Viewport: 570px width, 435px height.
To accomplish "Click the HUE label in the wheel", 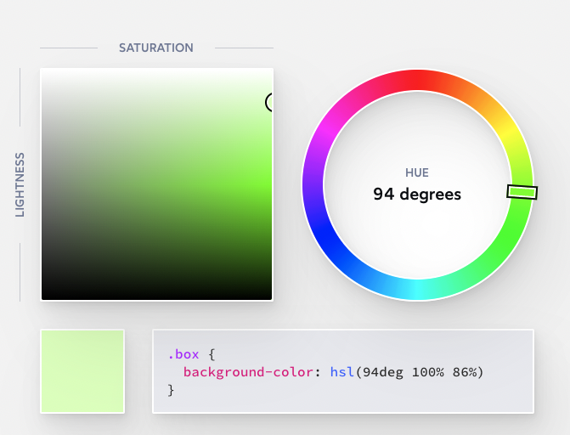I will tap(417, 172).
